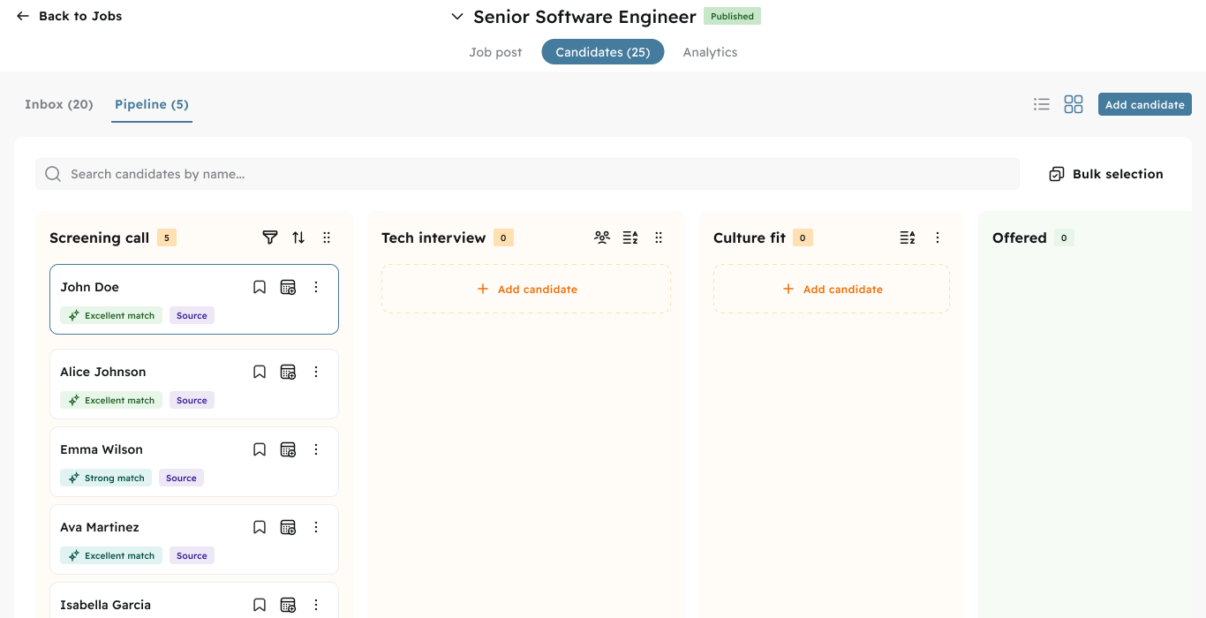1206x618 pixels.
Task: Click the Tech interview column title
Action: pos(433,237)
